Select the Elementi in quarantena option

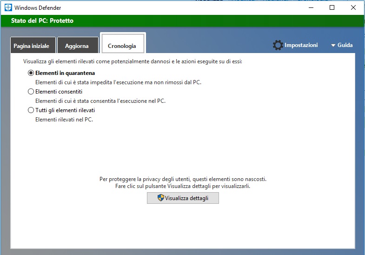click(x=31, y=73)
